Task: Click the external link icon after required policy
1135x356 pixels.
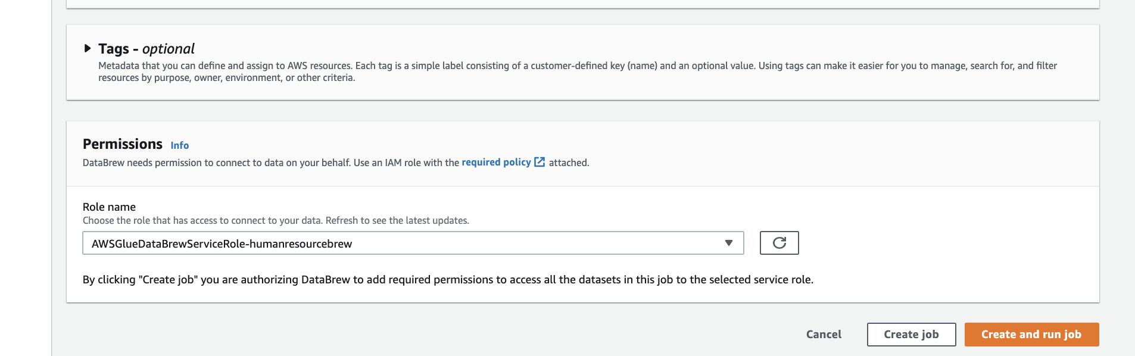Action: [540, 162]
